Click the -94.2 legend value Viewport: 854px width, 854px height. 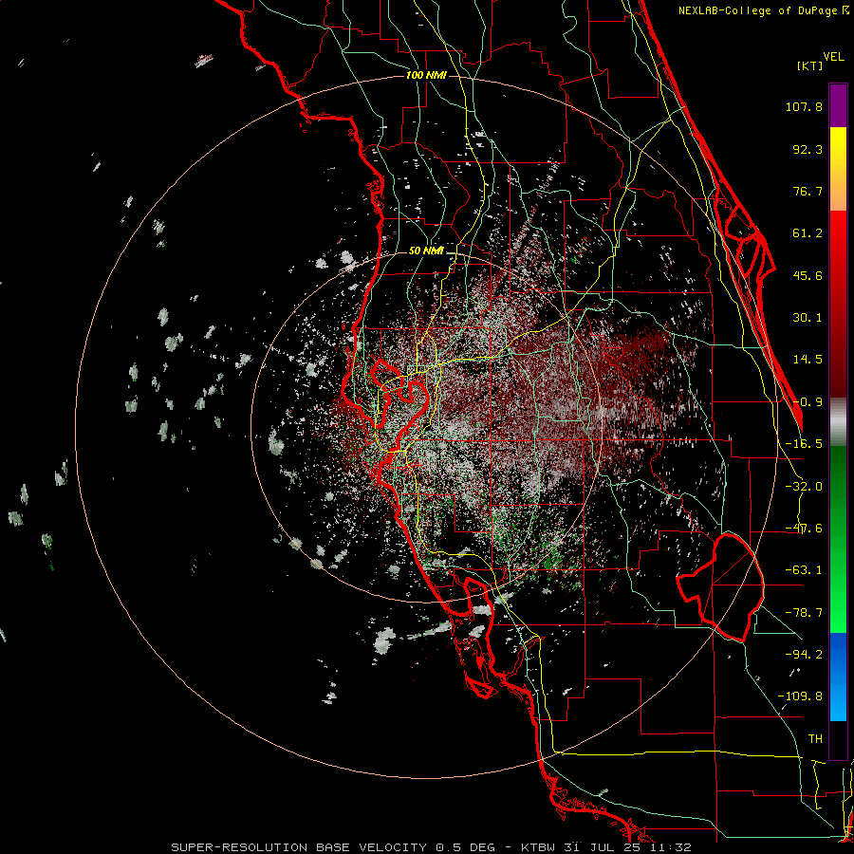pyautogui.click(x=804, y=654)
